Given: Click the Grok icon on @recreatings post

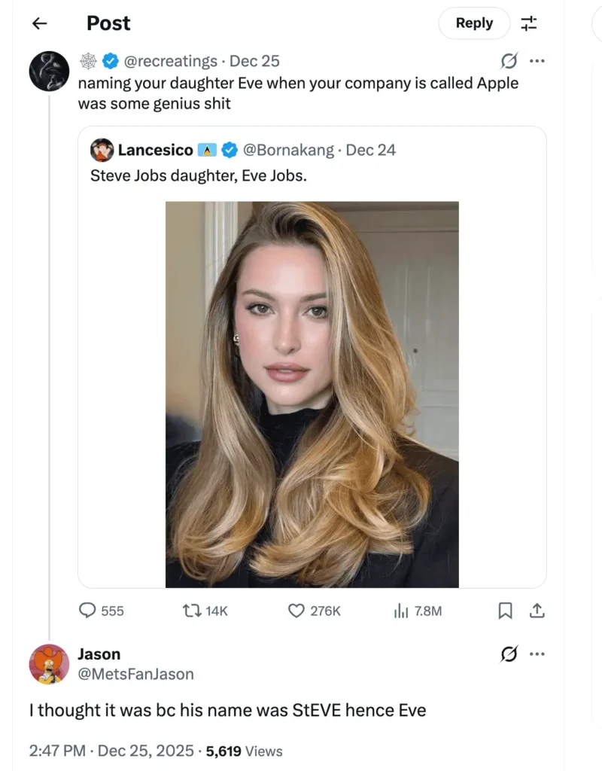Looking at the screenshot, I should 509,61.
